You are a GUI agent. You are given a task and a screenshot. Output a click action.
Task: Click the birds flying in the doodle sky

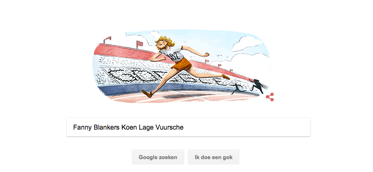tap(223, 57)
